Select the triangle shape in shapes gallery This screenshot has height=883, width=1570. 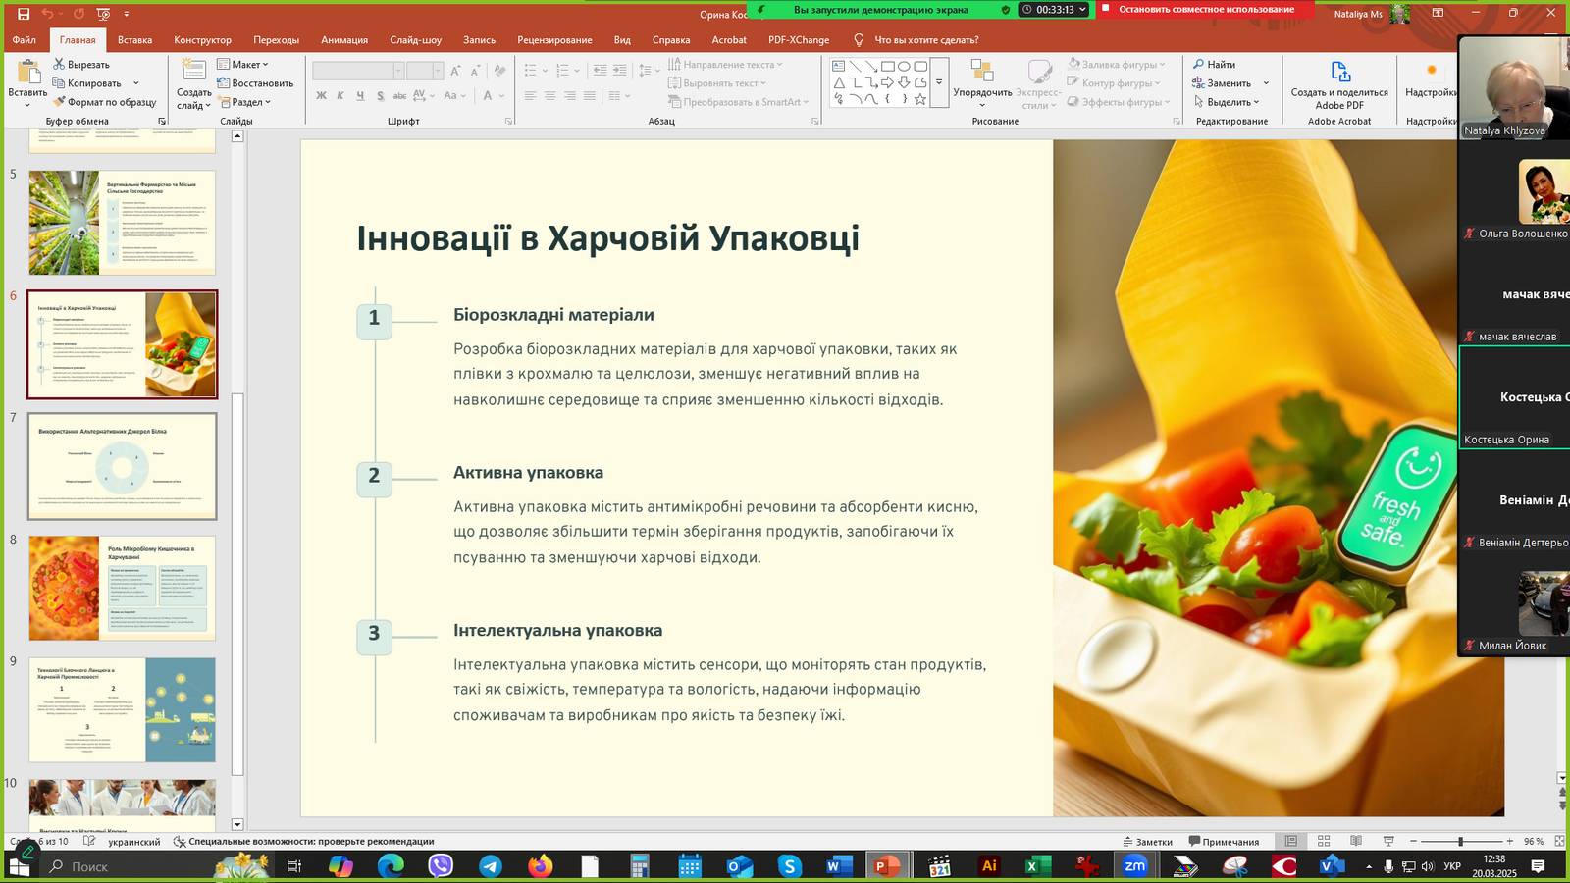[x=839, y=82]
